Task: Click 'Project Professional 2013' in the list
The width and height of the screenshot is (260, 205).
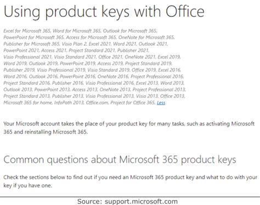Action: click(x=159, y=90)
